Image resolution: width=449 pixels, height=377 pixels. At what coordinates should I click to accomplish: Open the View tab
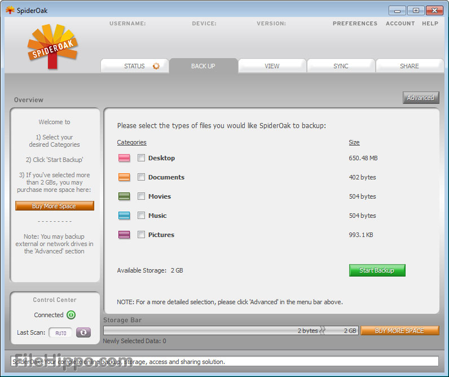[272, 66]
